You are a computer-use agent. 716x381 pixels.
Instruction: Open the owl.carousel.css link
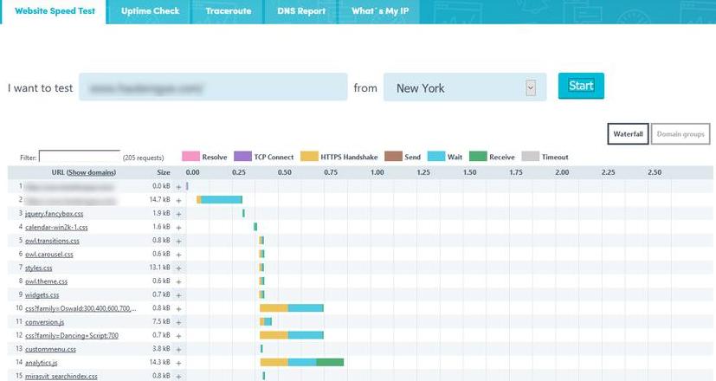pyautogui.click(x=48, y=254)
